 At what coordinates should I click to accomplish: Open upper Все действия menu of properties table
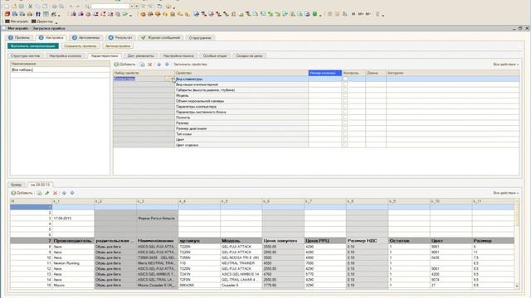[x=505, y=65]
